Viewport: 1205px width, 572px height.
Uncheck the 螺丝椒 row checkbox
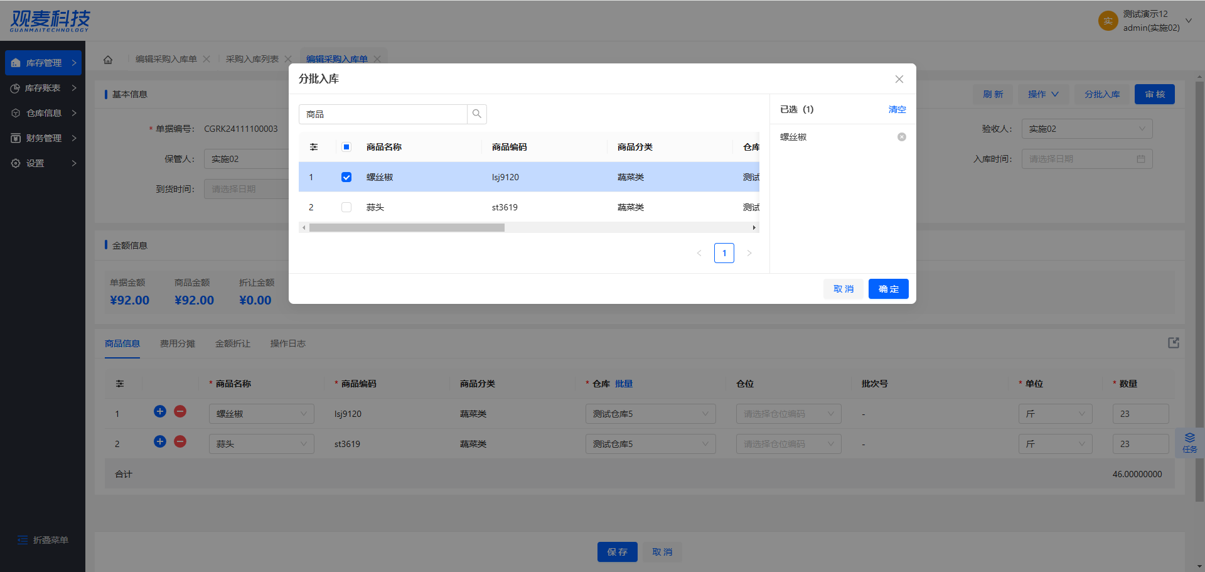pos(346,177)
